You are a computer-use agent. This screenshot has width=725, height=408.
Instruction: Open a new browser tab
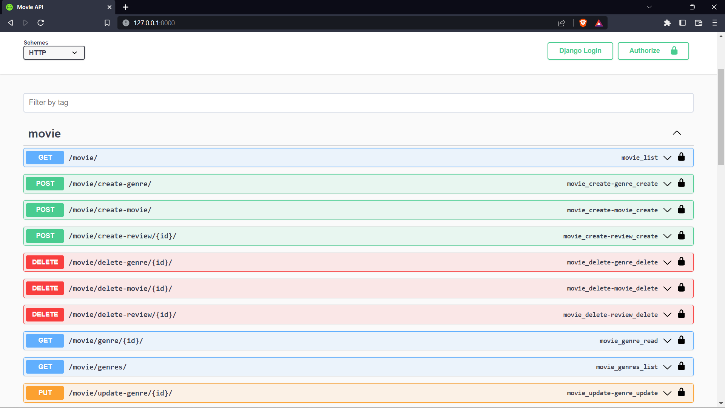point(126,7)
